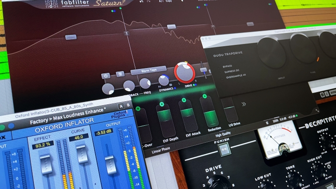Toggle TrapDrive Supress DC option

pos(231,71)
